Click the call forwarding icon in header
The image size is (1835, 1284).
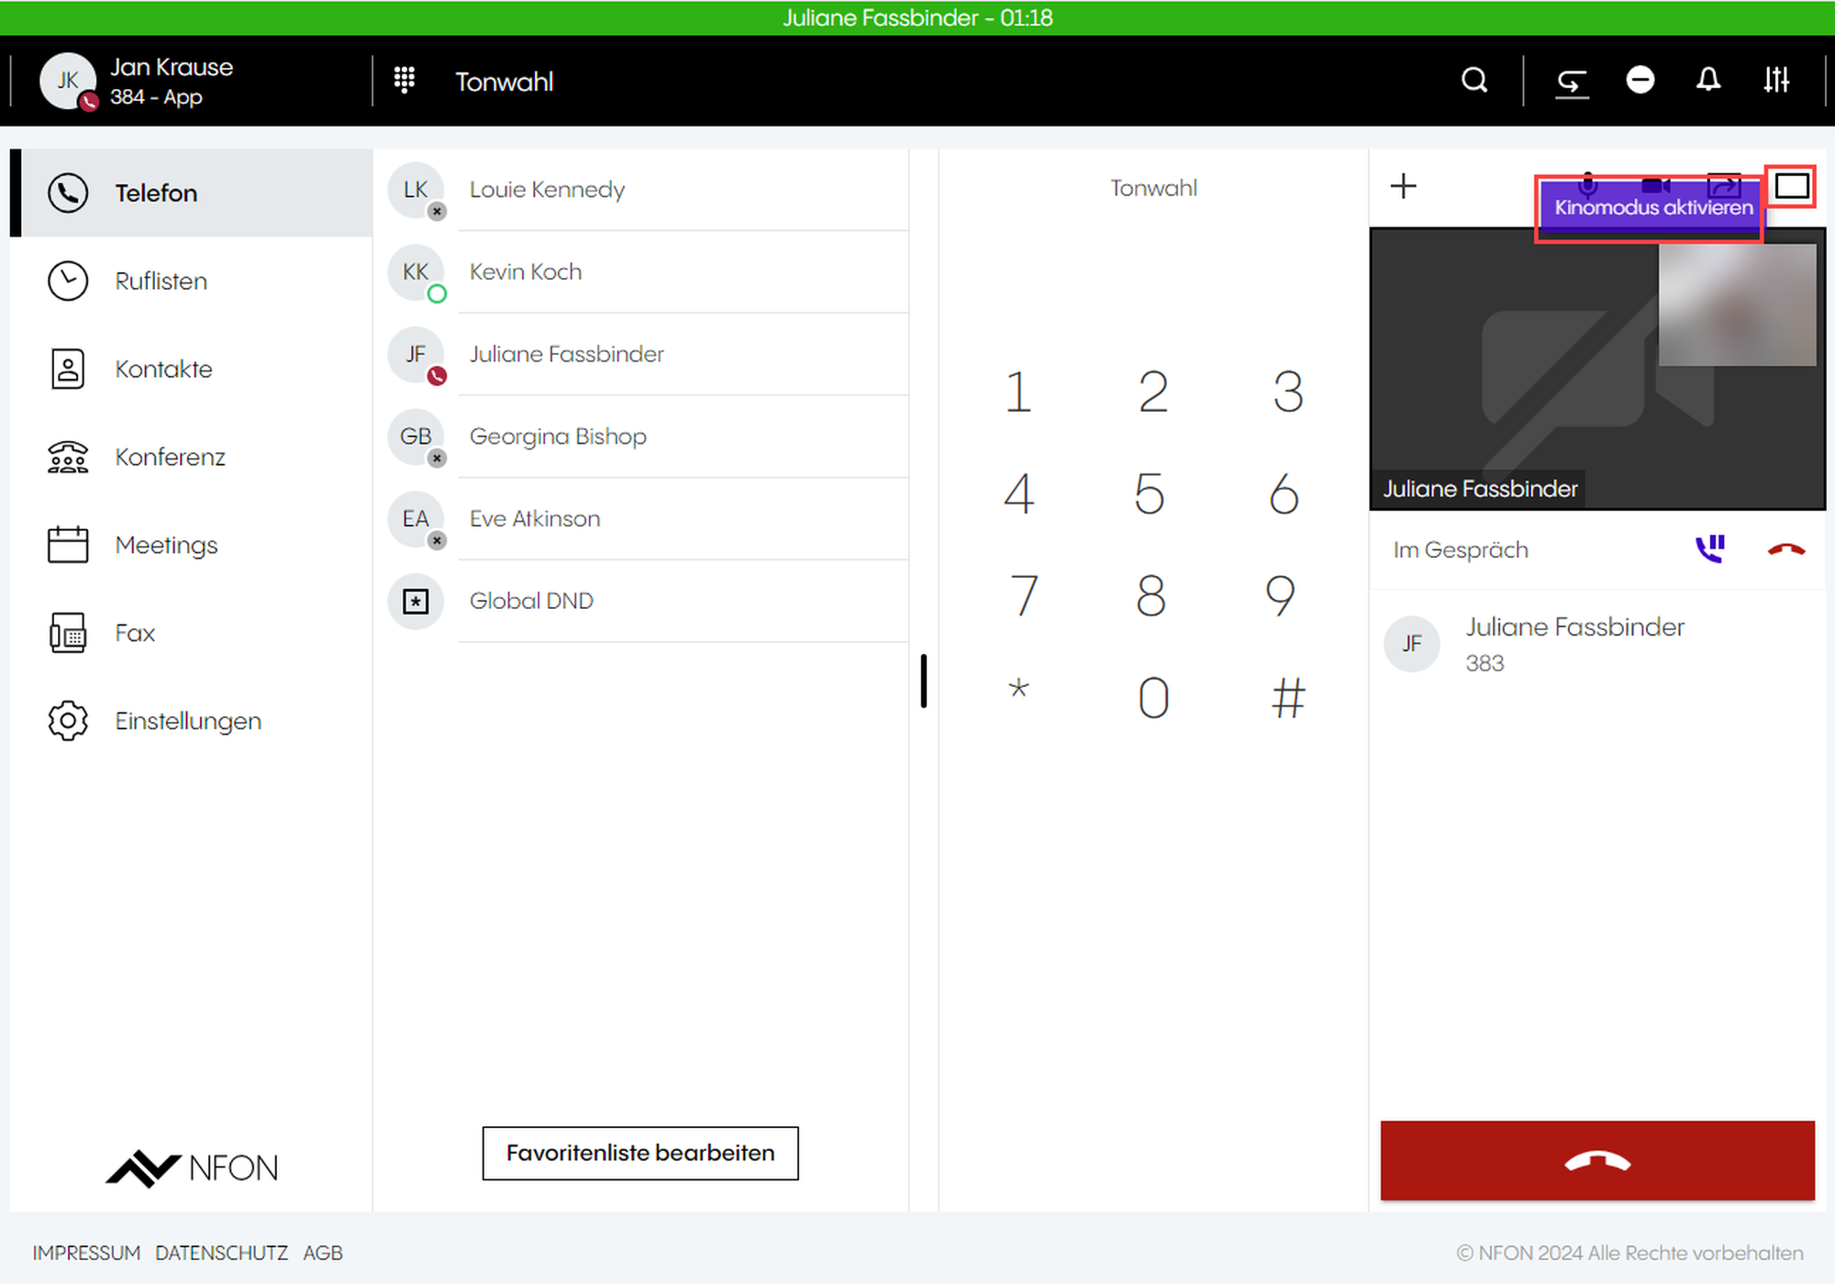coord(1572,83)
